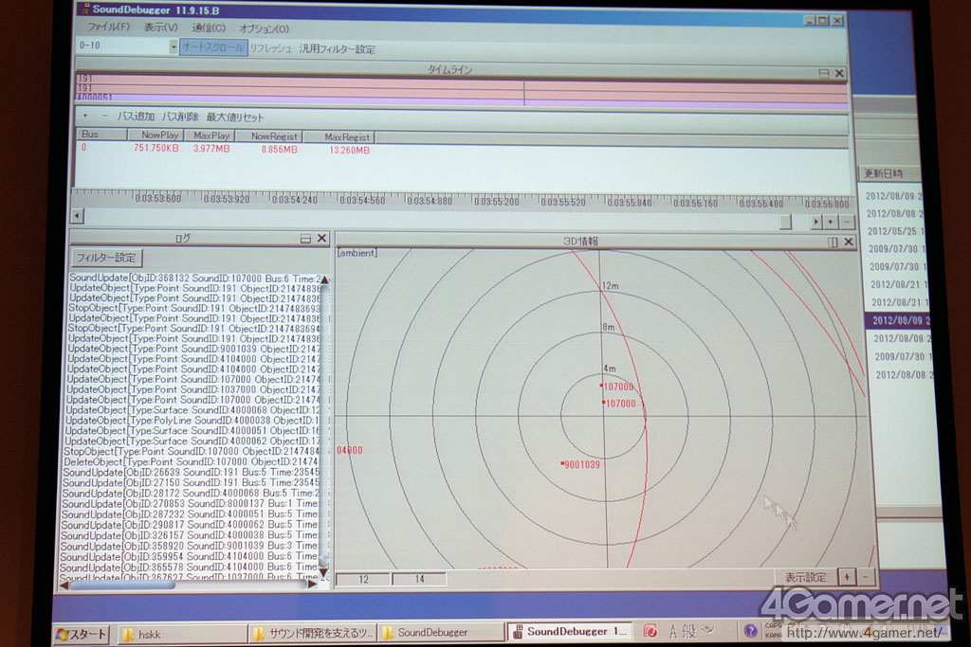971x647 pixels.
Task: Click timeline marker 0:03:55:200
Action: pos(496,201)
